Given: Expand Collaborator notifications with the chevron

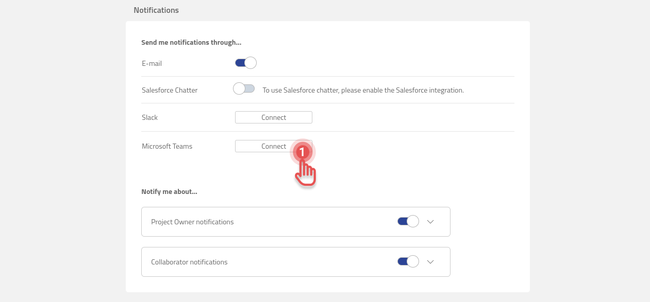Looking at the screenshot, I should (x=430, y=261).
